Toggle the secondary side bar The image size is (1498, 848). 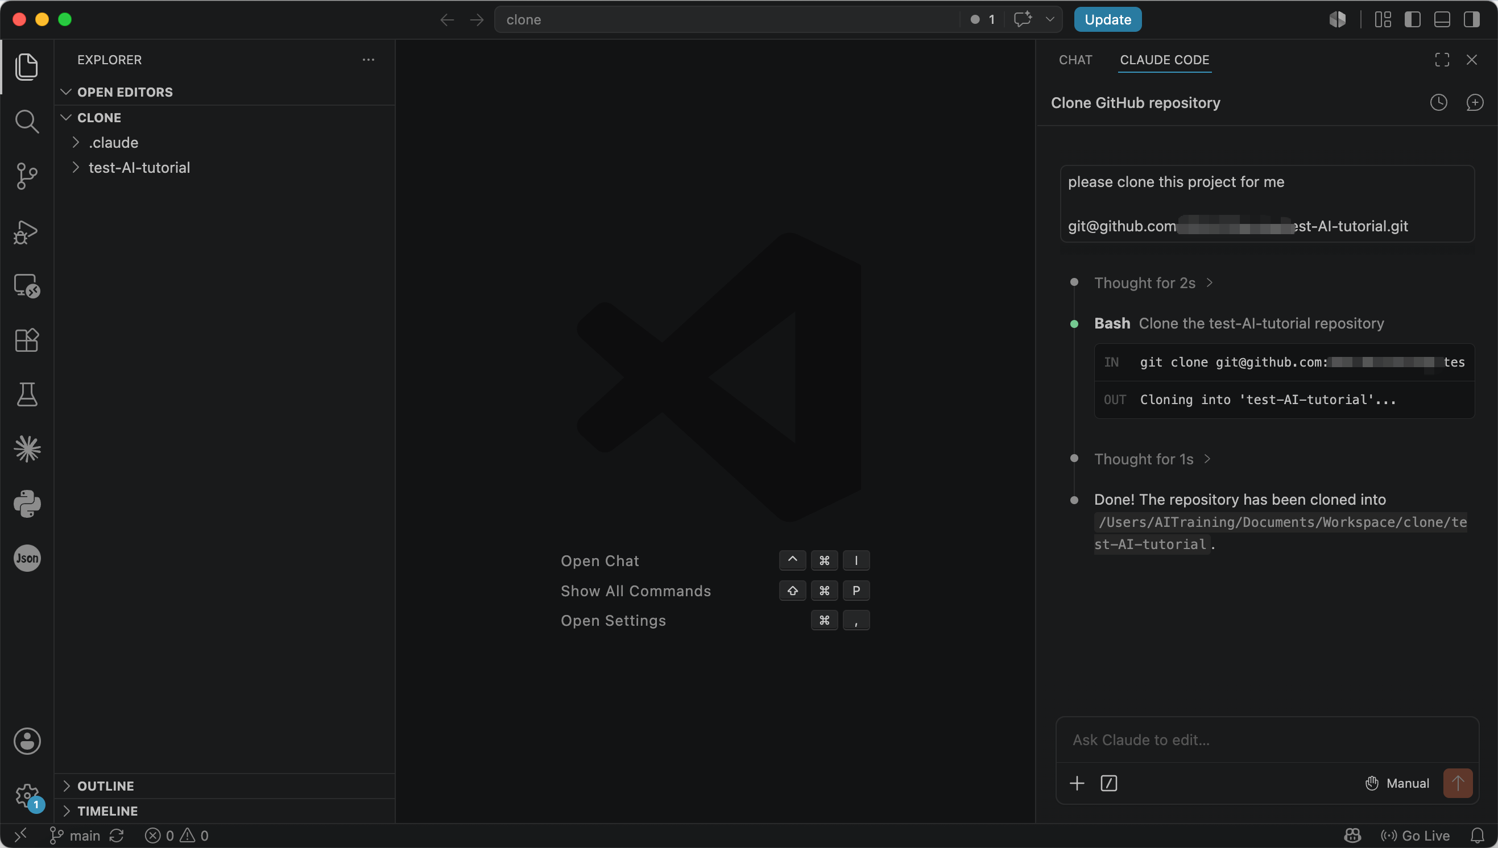[x=1471, y=19]
